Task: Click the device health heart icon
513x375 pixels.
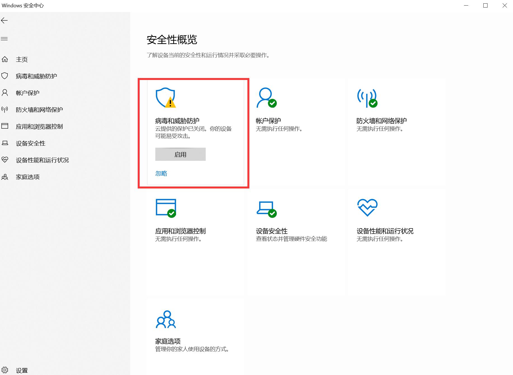Action: 367,207
